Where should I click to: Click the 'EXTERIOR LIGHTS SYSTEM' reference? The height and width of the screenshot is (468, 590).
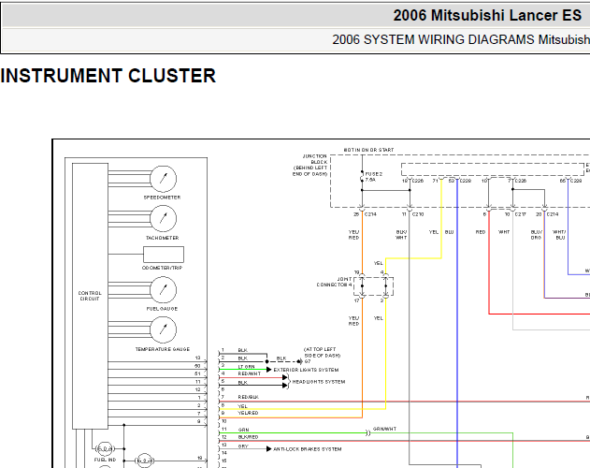click(x=307, y=370)
